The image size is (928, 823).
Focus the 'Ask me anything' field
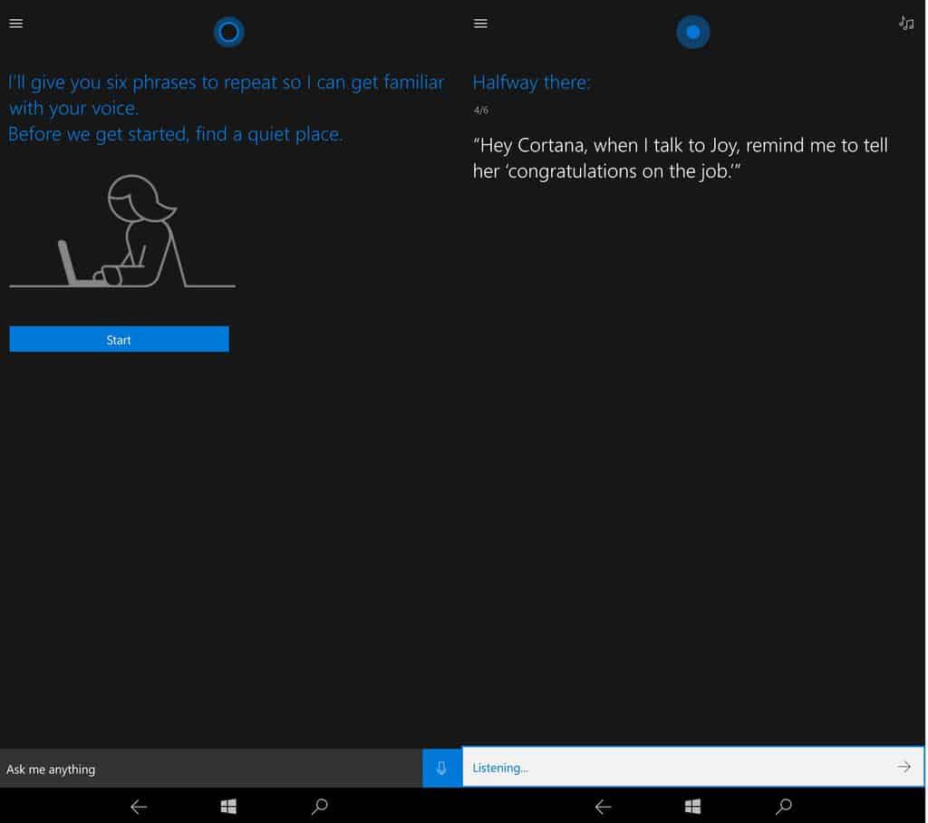(210, 769)
